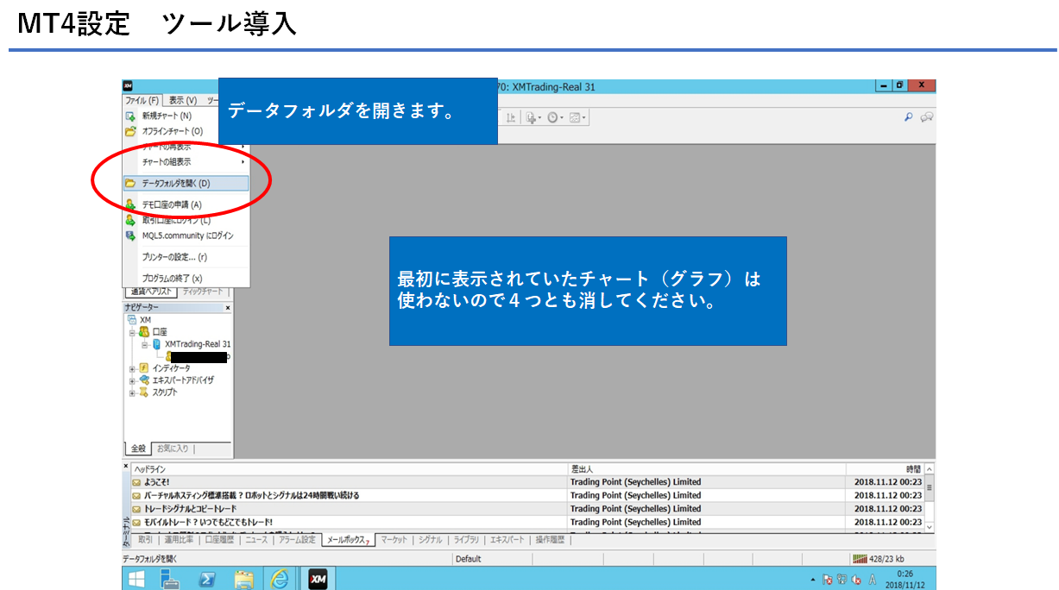Switch to terminal 取引 tab
Viewport: 1059px width, 590px height.
(145, 540)
